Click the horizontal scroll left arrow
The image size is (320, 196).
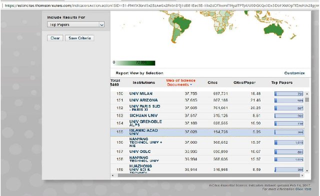tap(112, 175)
